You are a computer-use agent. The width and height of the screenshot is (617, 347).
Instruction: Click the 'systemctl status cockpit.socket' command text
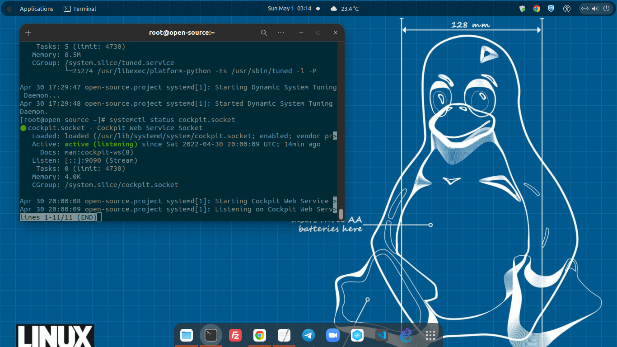tap(172, 120)
